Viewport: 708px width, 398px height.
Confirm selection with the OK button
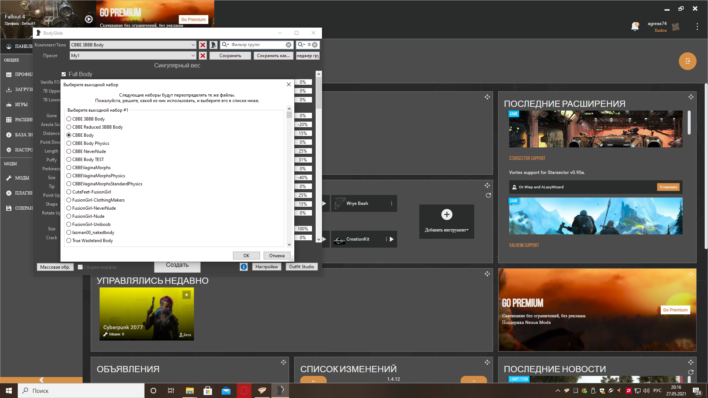point(246,255)
